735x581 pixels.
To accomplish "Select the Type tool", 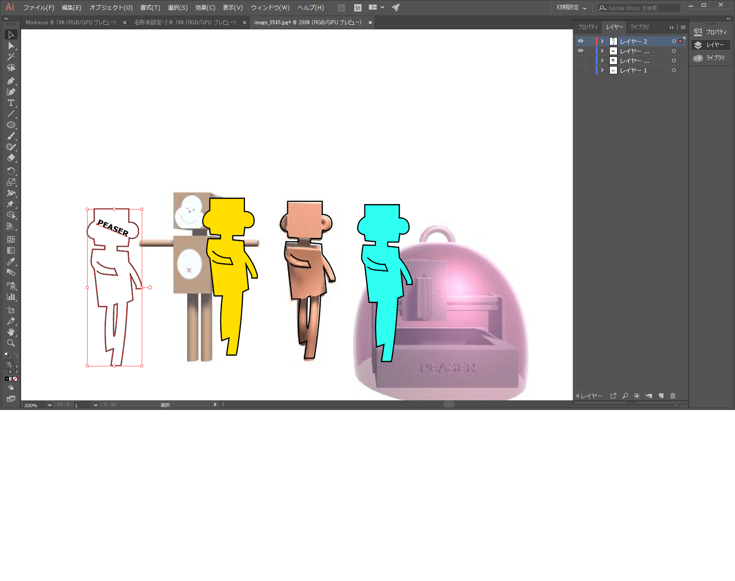I will (11, 103).
